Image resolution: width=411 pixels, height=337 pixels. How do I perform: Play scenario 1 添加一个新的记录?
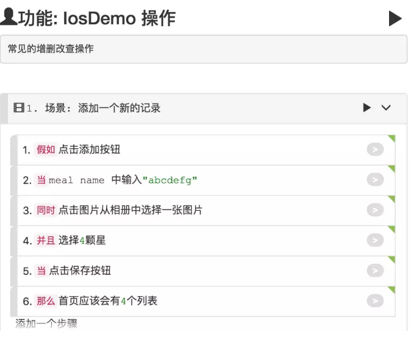tap(366, 108)
